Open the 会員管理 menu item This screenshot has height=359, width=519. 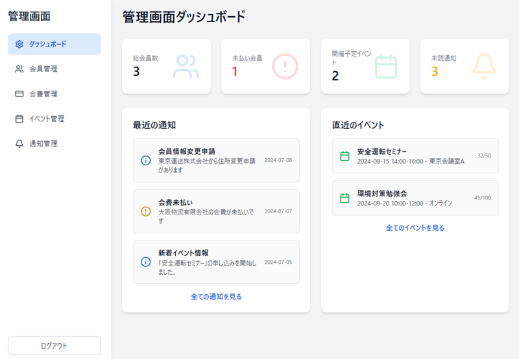(x=54, y=69)
